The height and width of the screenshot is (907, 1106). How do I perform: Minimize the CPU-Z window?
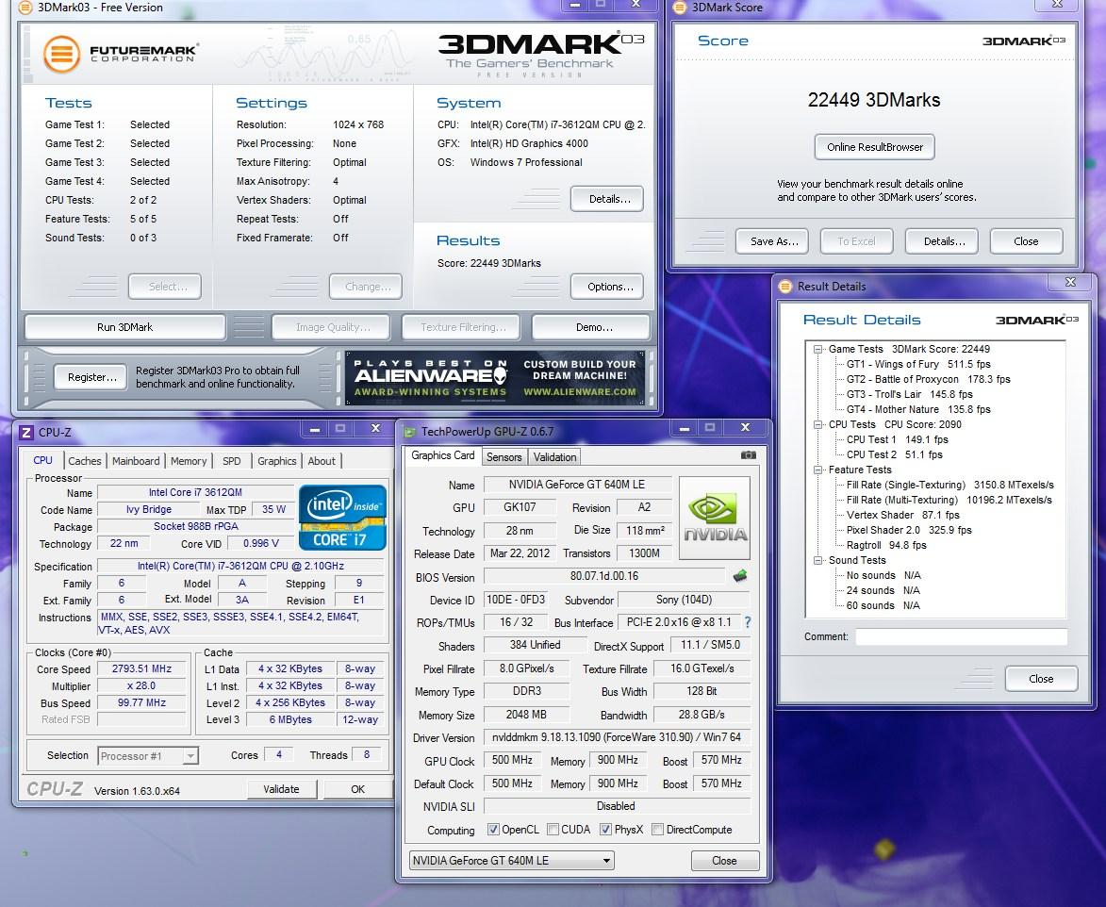coord(315,429)
